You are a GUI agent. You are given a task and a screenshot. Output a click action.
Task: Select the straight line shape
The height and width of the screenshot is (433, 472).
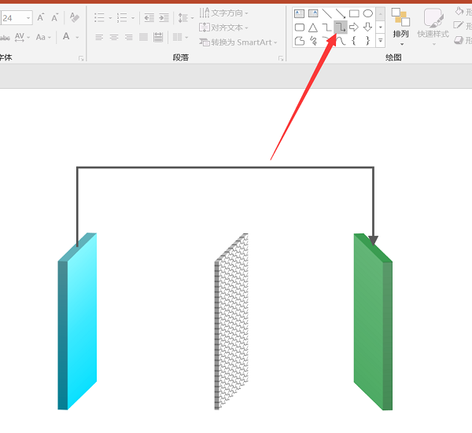[326, 13]
